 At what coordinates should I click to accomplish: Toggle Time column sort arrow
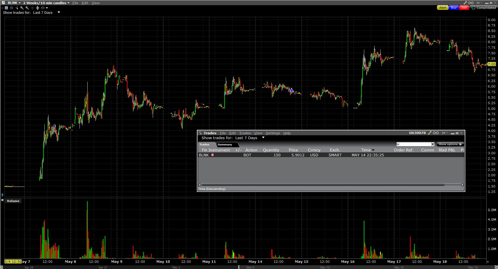click(373, 150)
